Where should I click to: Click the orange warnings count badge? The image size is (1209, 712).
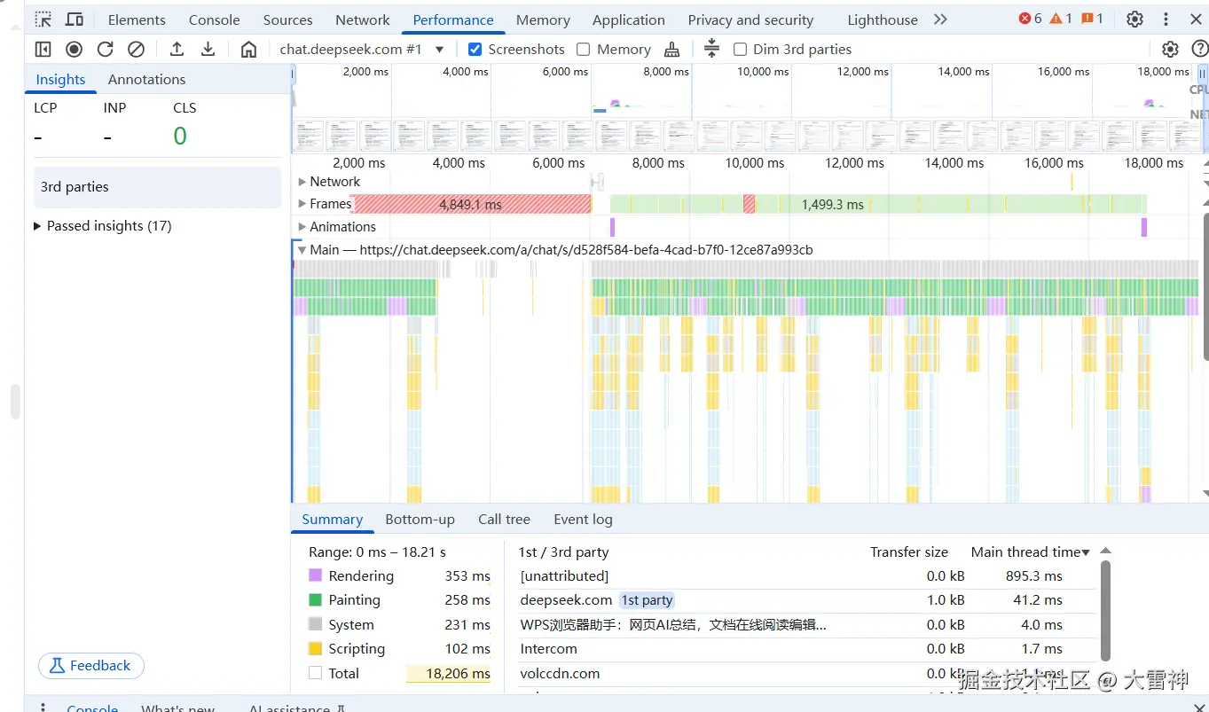point(1061,19)
